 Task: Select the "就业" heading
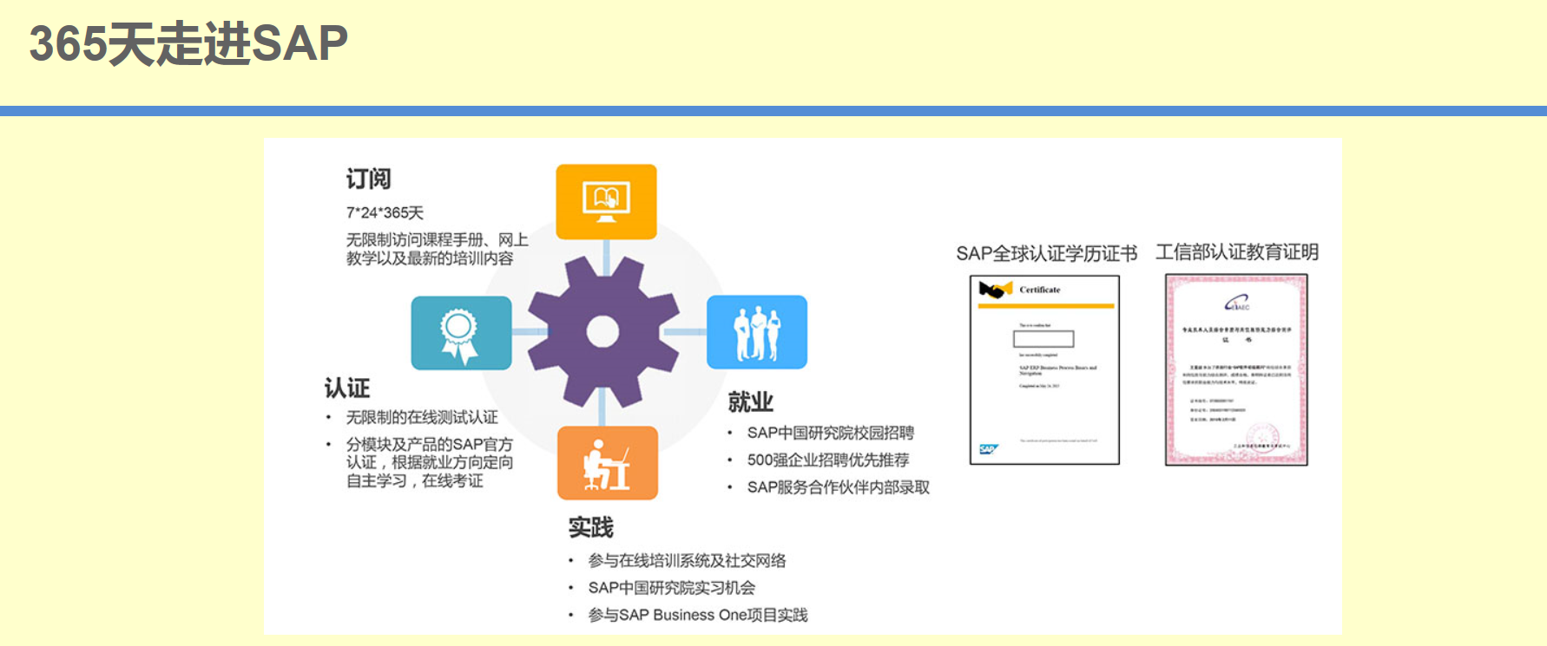[x=751, y=402]
